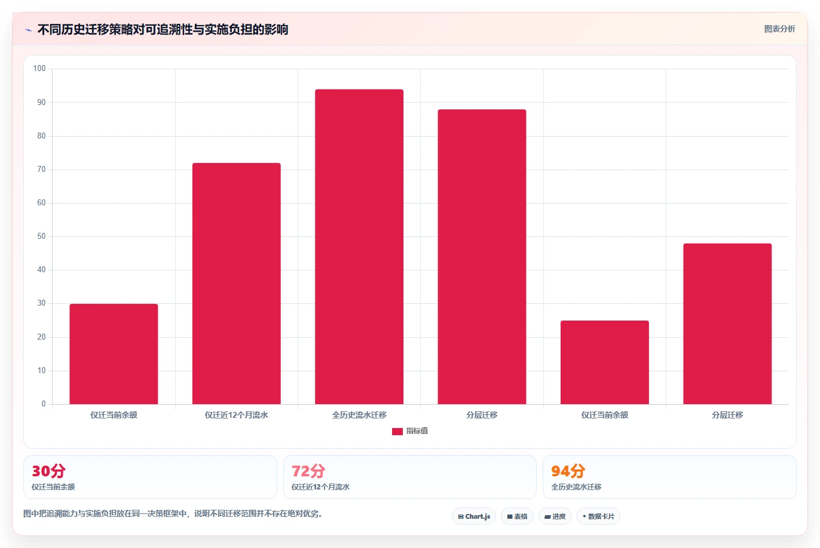Open the 30分 仅迁当前余额 data card
Viewport: 820px width, 548px height.
150,477
